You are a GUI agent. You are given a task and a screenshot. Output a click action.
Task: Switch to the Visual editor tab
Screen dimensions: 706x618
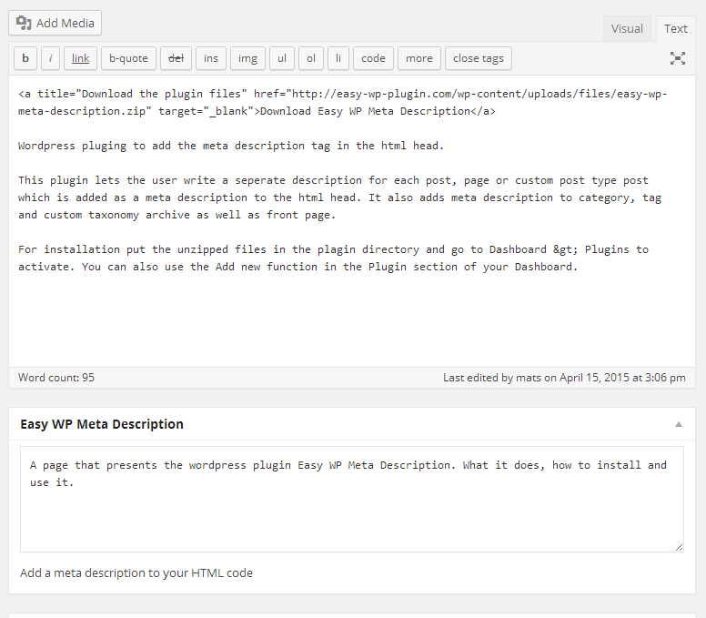(x=627, y=29)
